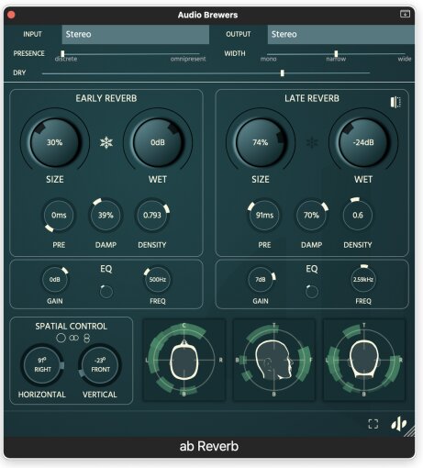Screen dimensions: 423x468
Task: Select the single-circle spatial mode
Action: click(x=61, y=338)
